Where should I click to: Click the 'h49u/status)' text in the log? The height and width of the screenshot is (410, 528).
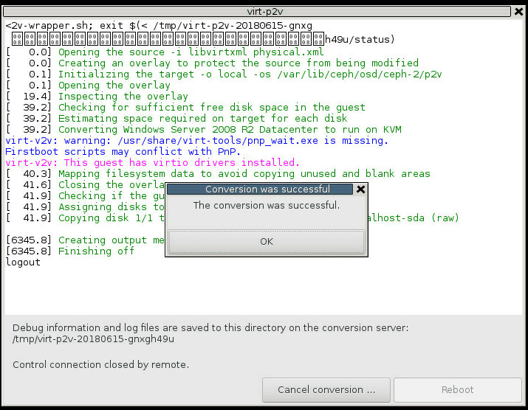pos(360,40)
